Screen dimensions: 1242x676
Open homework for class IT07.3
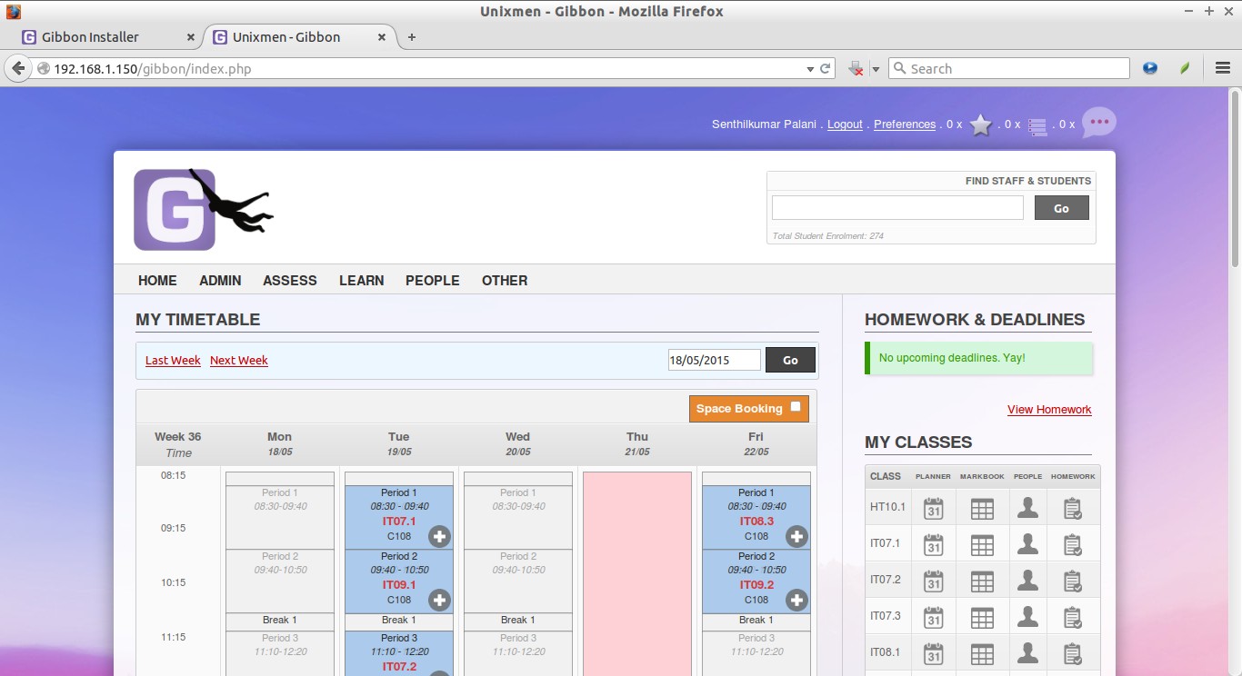coord(1073,617)
